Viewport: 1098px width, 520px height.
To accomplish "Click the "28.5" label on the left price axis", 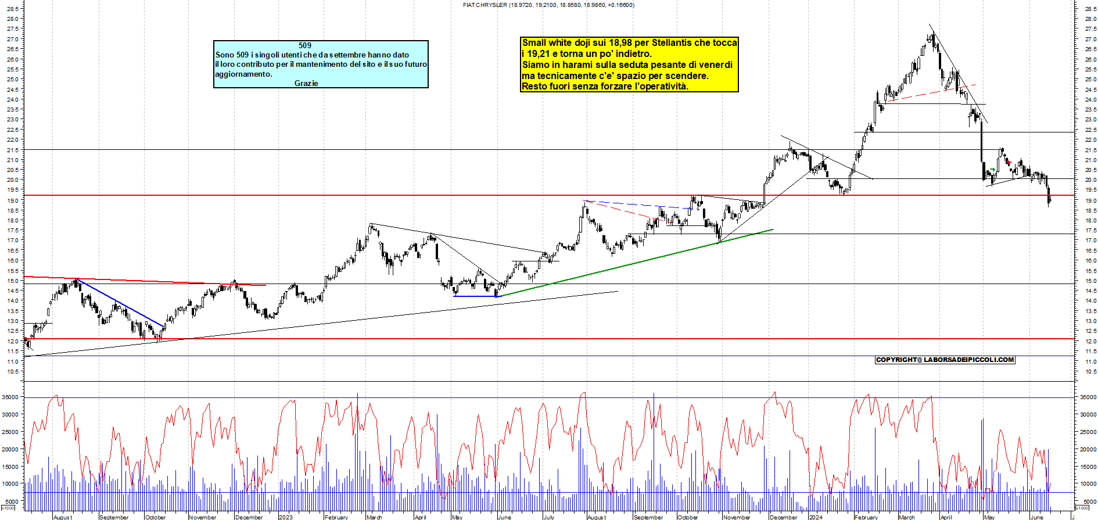I will pos(13,9).
